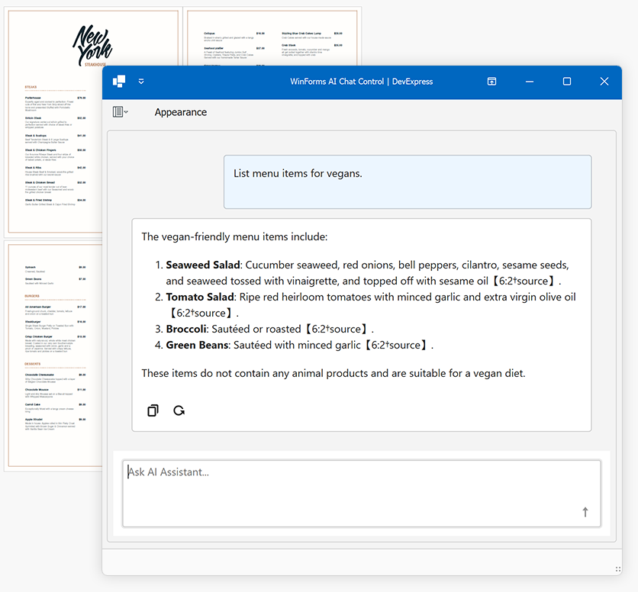Copy the AI assistant's response

[x=153, y=410]
